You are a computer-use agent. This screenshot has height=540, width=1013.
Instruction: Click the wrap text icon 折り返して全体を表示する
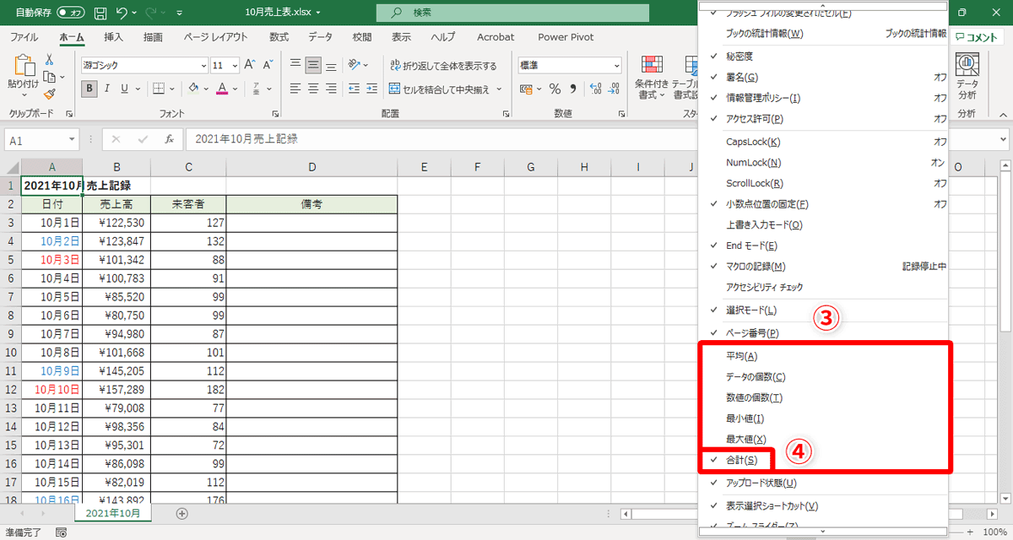click(x=440, y=65)
